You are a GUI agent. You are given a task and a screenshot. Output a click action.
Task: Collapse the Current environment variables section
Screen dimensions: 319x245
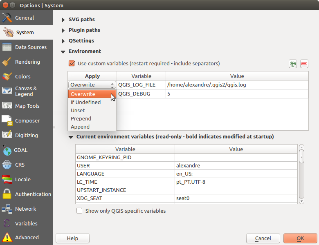(x=71, y=137)
